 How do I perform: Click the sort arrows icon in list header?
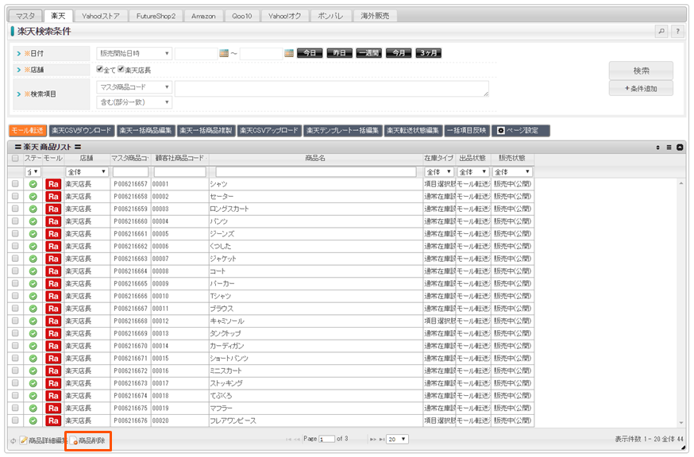tap(657, 148)
